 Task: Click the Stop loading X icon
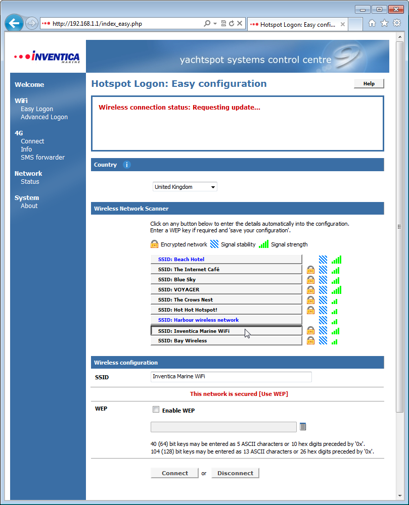[x=240, y=23]
